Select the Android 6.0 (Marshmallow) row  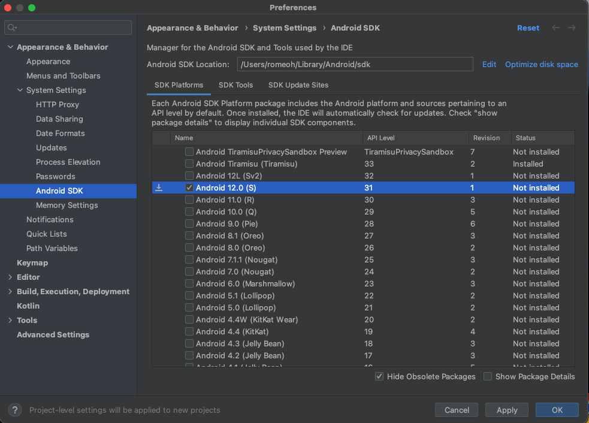363,283
